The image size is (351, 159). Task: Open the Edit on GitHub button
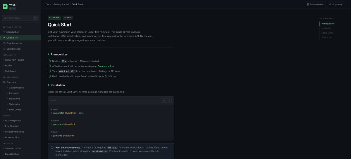point(315,4)
